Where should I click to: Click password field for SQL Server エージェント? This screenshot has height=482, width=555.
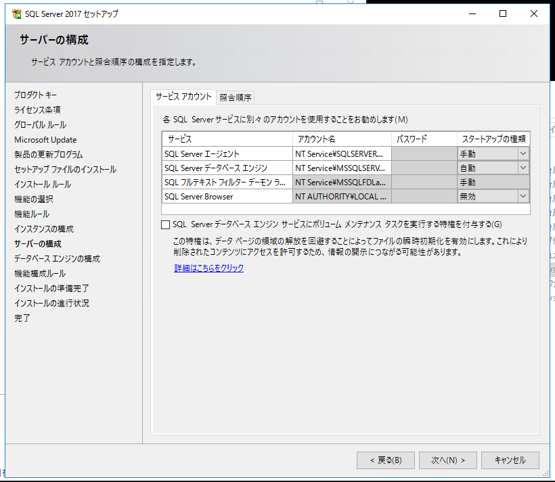(424, 154)
